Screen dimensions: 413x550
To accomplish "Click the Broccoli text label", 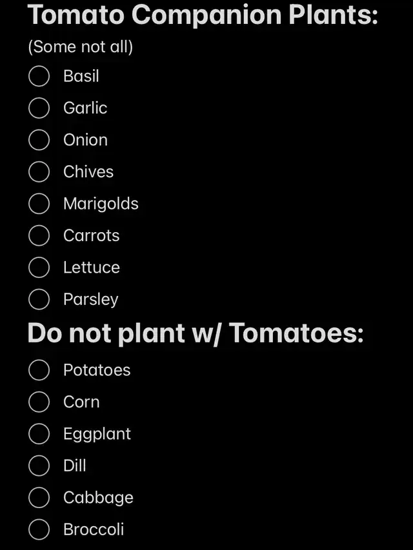I will [x=94, y=529].
